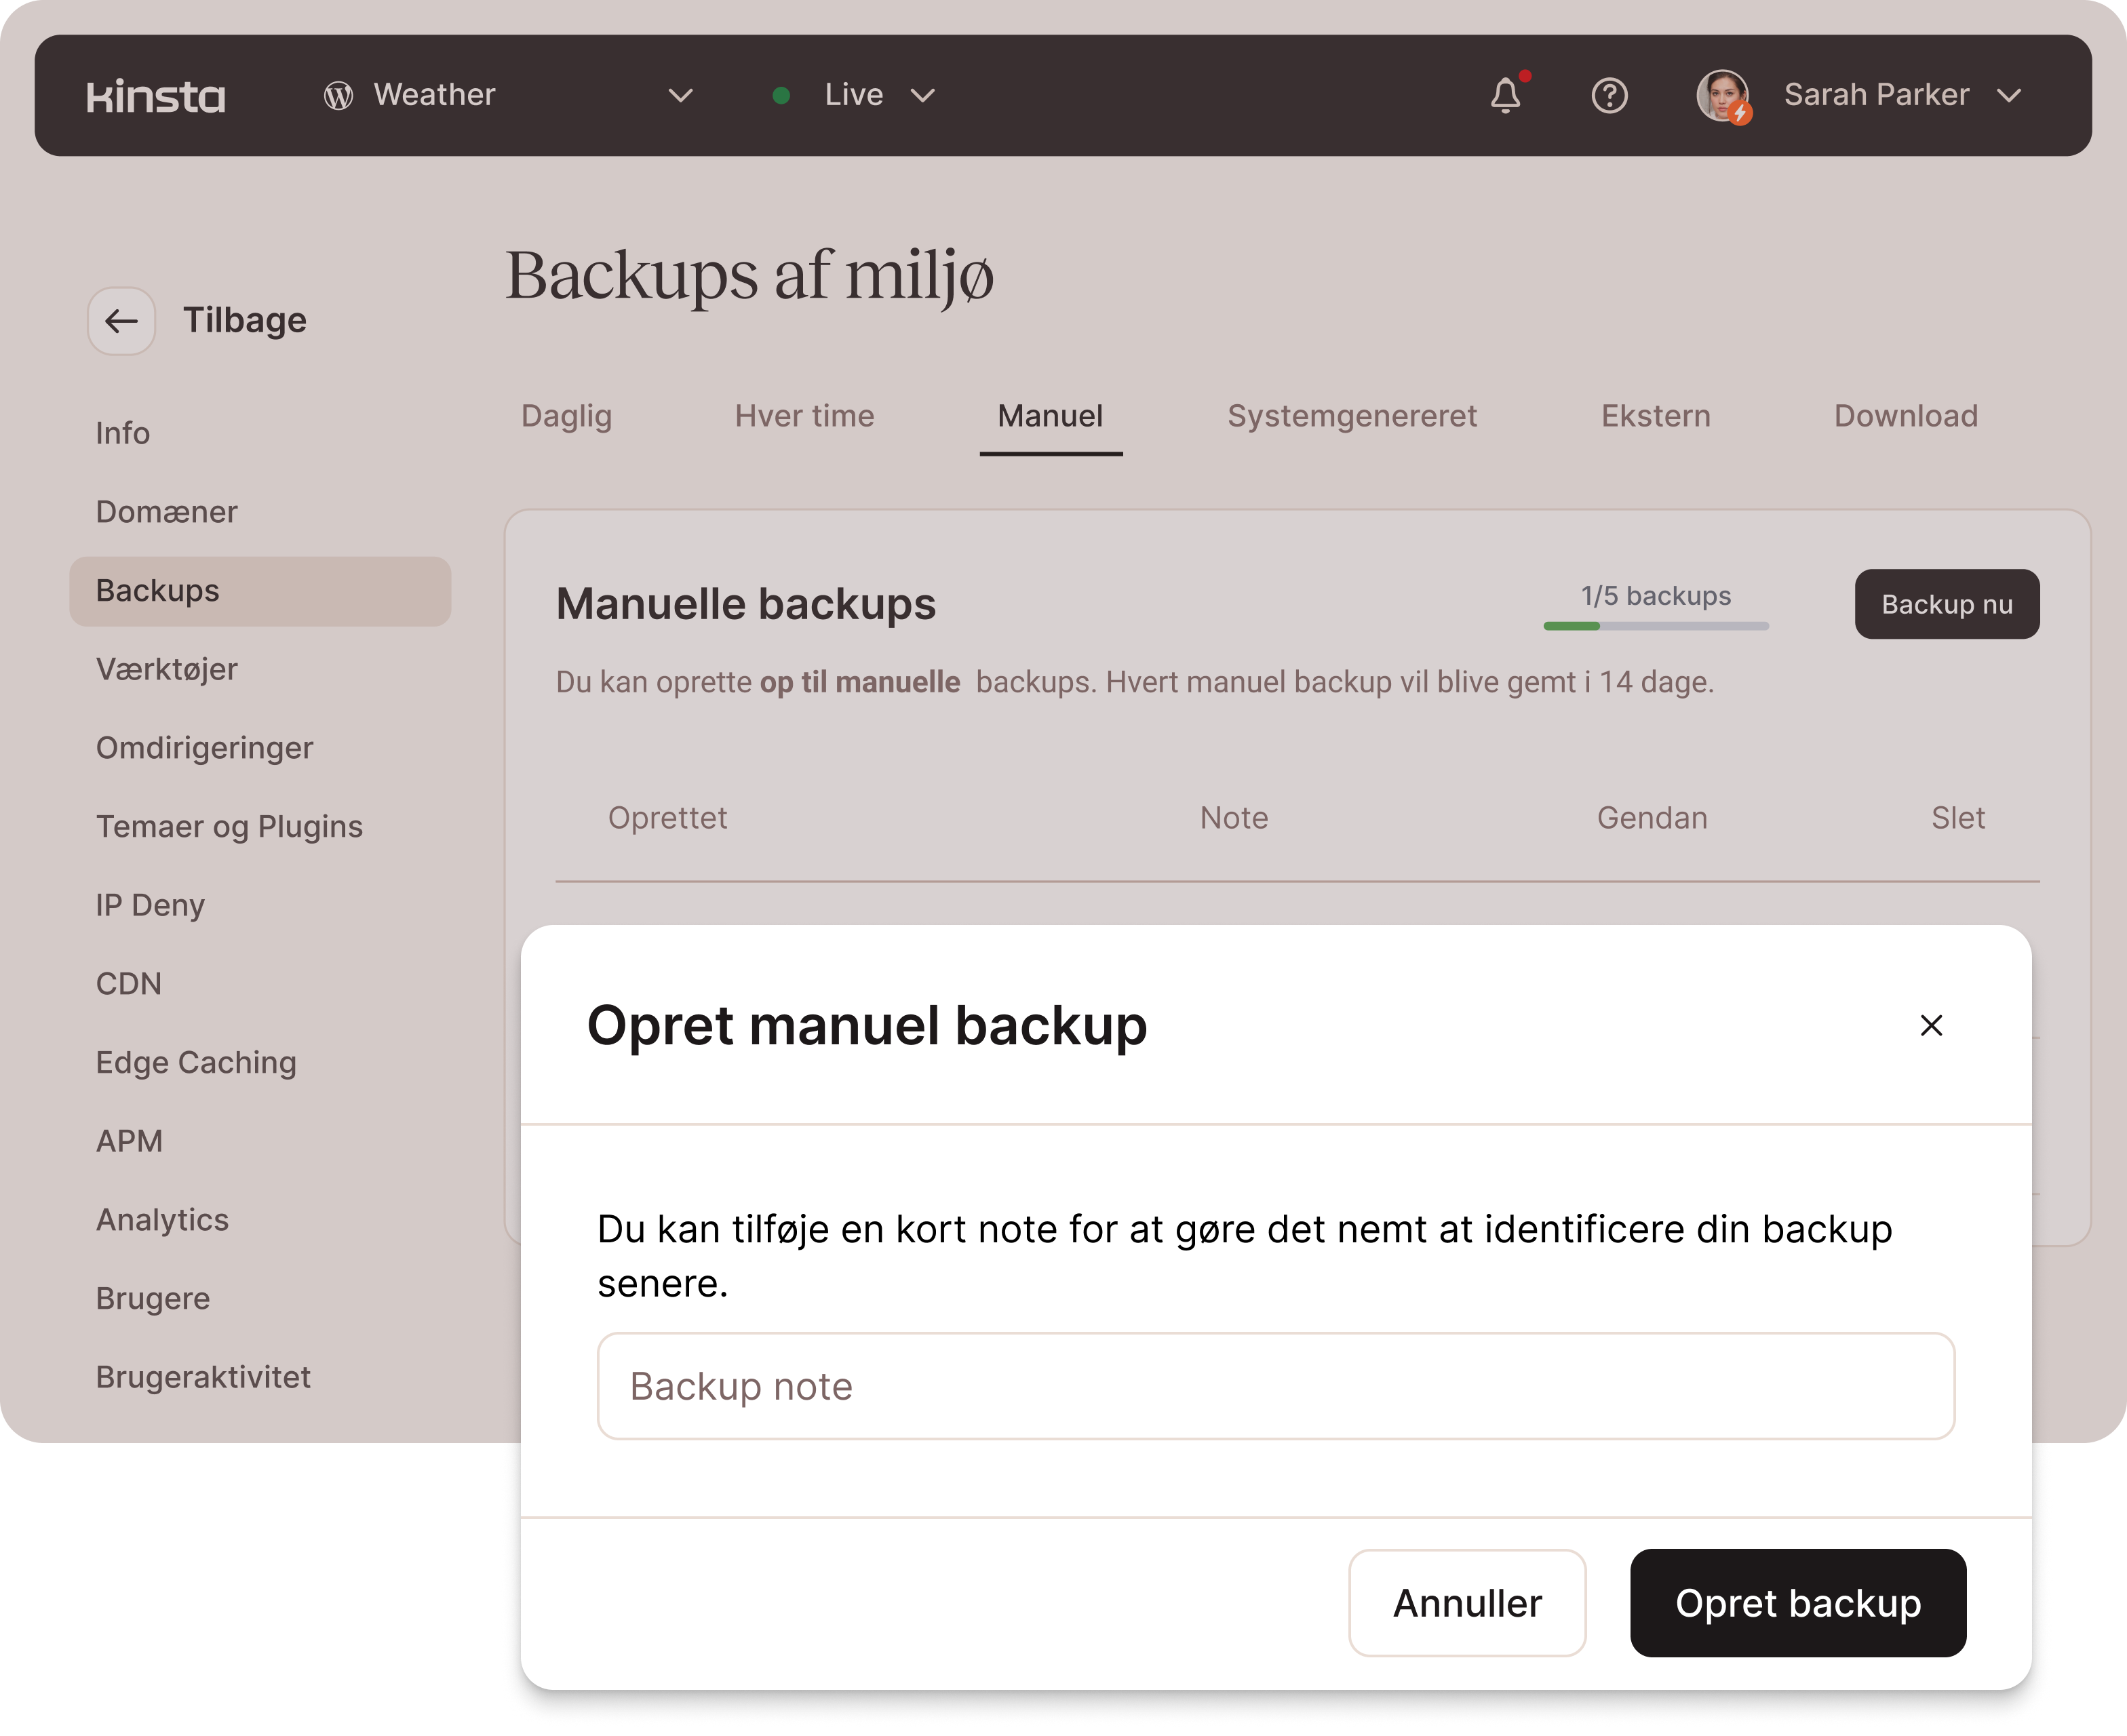Click Sarah Parker's avatar picture

coord(1722,96)
